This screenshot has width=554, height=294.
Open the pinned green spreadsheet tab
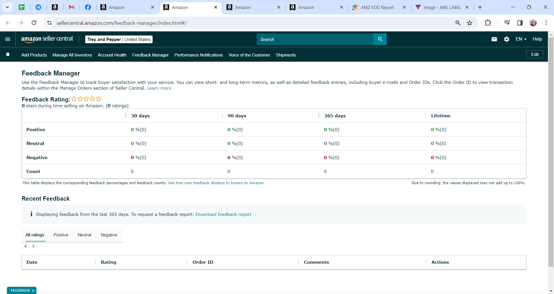click(22, 7)
